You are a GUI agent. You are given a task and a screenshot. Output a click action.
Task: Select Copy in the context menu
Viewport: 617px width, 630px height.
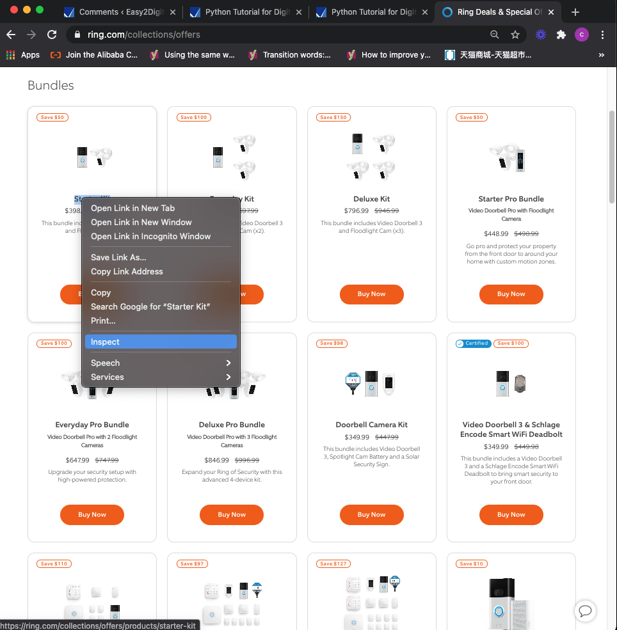click(x=161, y=292)
